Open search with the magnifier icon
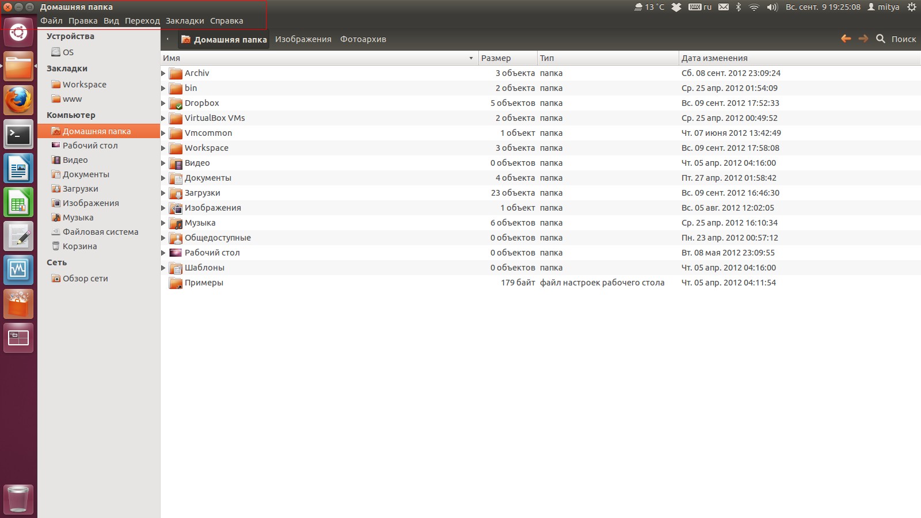 881,39
